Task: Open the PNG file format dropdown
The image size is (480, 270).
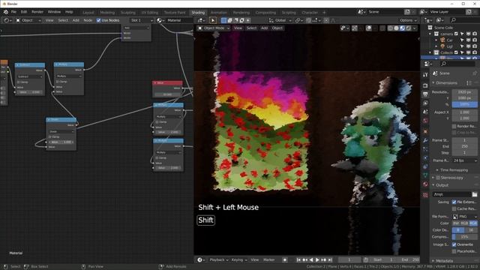Action: (x=465, y=217)
